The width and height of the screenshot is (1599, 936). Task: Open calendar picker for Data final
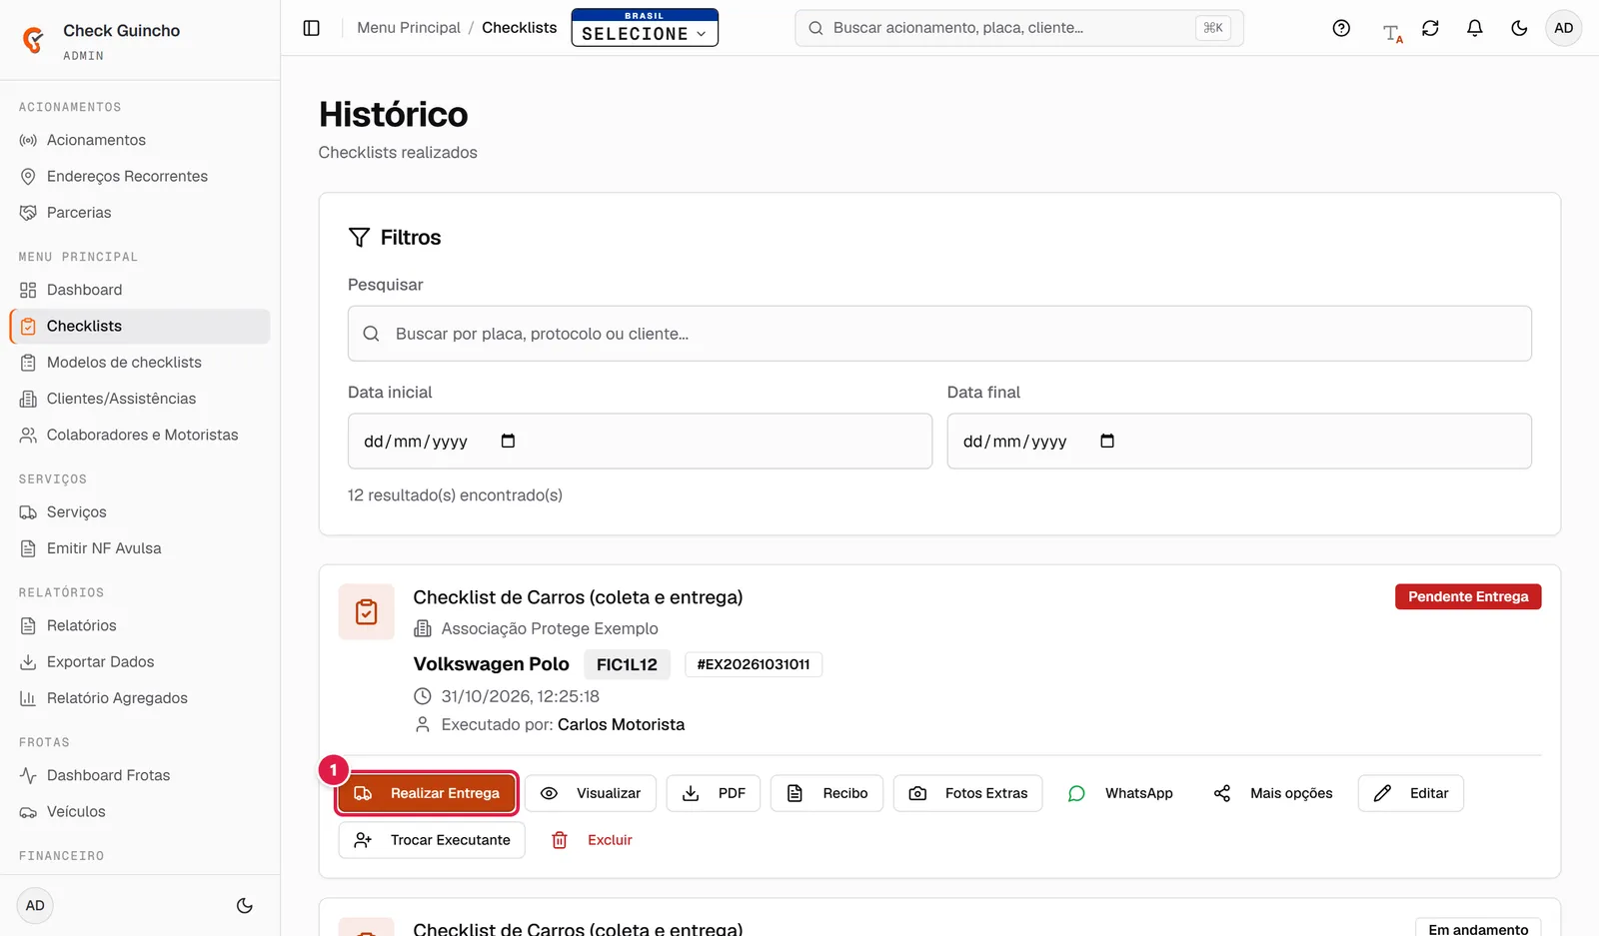(x=1107, y=441)
